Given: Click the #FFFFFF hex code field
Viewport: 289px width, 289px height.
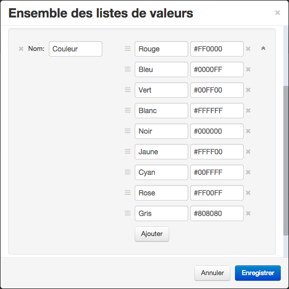Looking at the screenshot, I should tap(217, 111).
